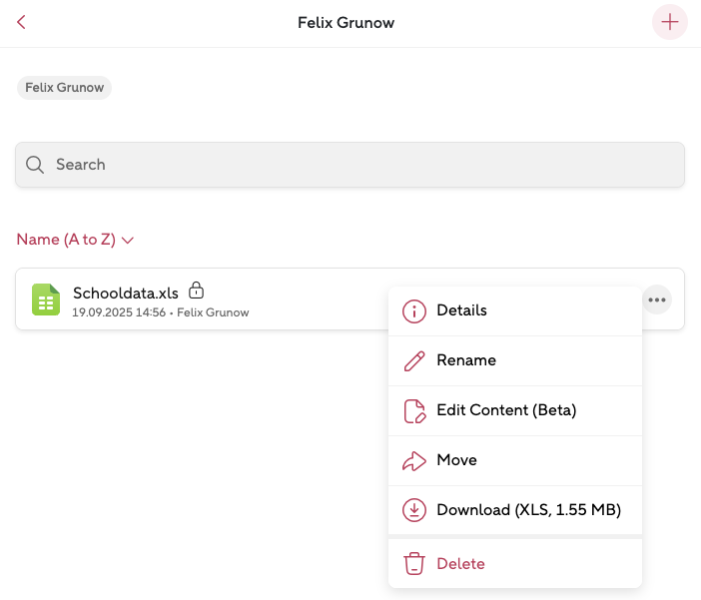Click the back arrow at top left
Screen dimensions: 701x600
pyautogui.click(x=21, y=22)
